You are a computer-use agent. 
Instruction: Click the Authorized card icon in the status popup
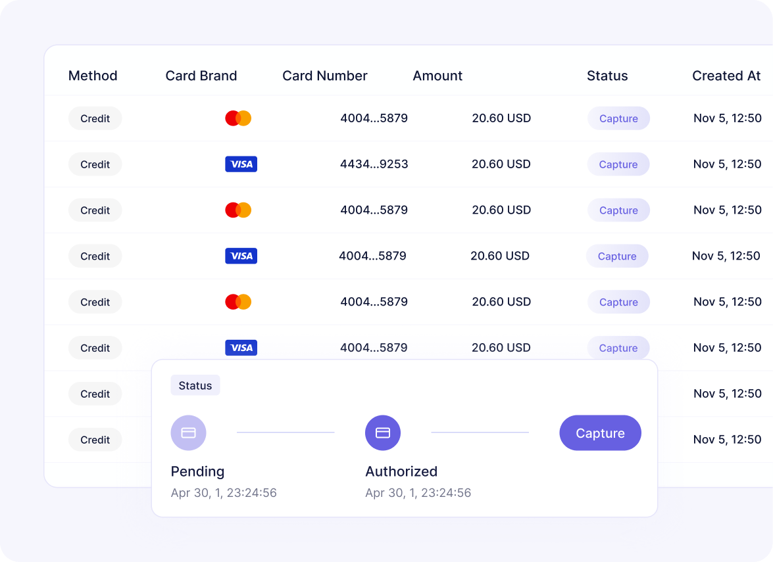tap(383, 433)
